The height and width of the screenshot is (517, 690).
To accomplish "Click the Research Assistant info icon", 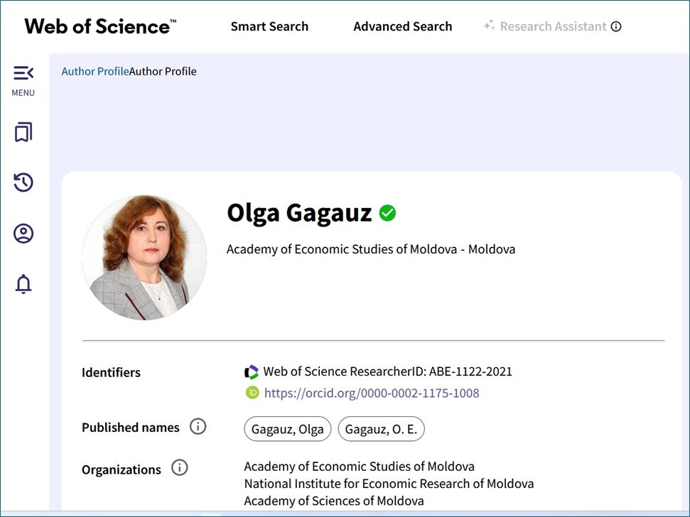I will coord(617,27).
